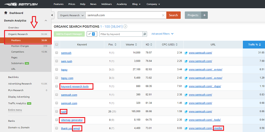The image size is (265, 132).
Task: Sort by Pos. column arrows
Action: coord(116,45)
